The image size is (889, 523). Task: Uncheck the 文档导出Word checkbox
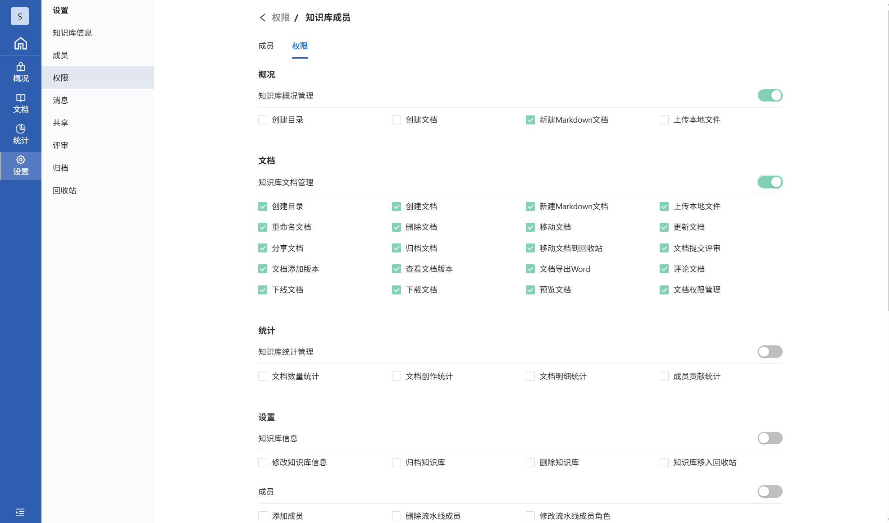[x=530, y=269]
